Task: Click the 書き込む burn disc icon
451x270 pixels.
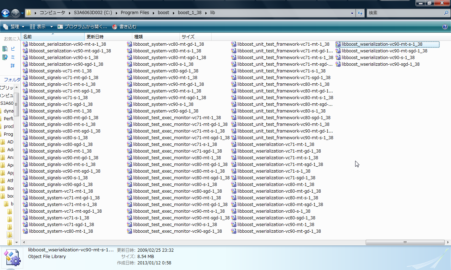Action: (x=115, y=27)
